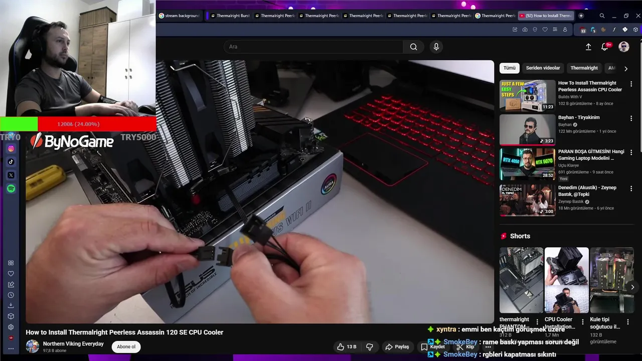Open options menu for Denedim (Akustik) video
Viewport: 642px width, 361px height.
[631, 189]
